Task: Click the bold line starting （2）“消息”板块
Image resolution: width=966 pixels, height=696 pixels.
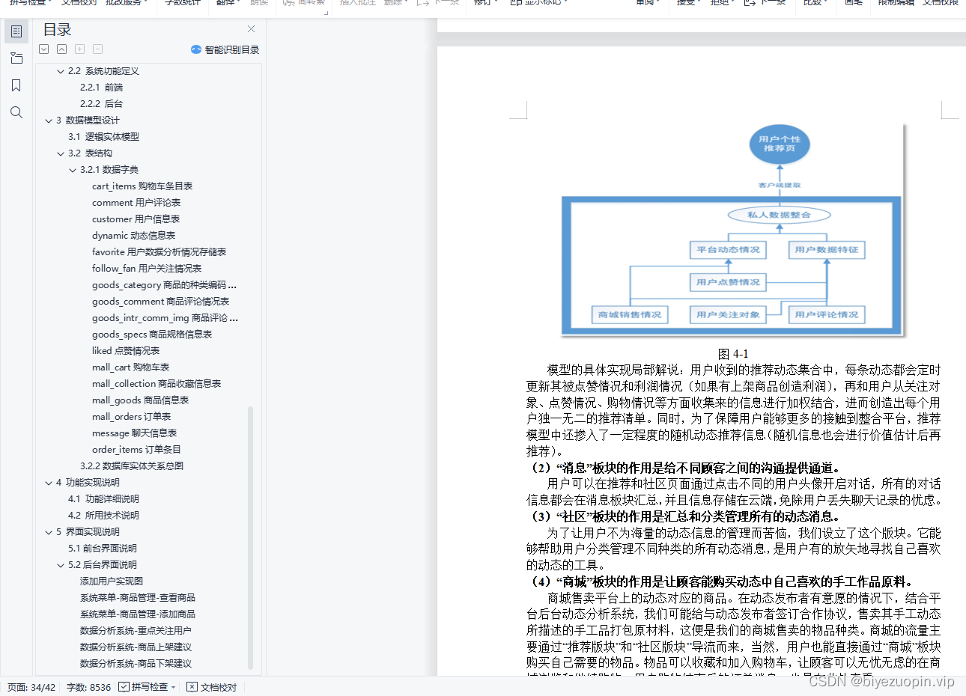Action: click(x=684, y=468)
